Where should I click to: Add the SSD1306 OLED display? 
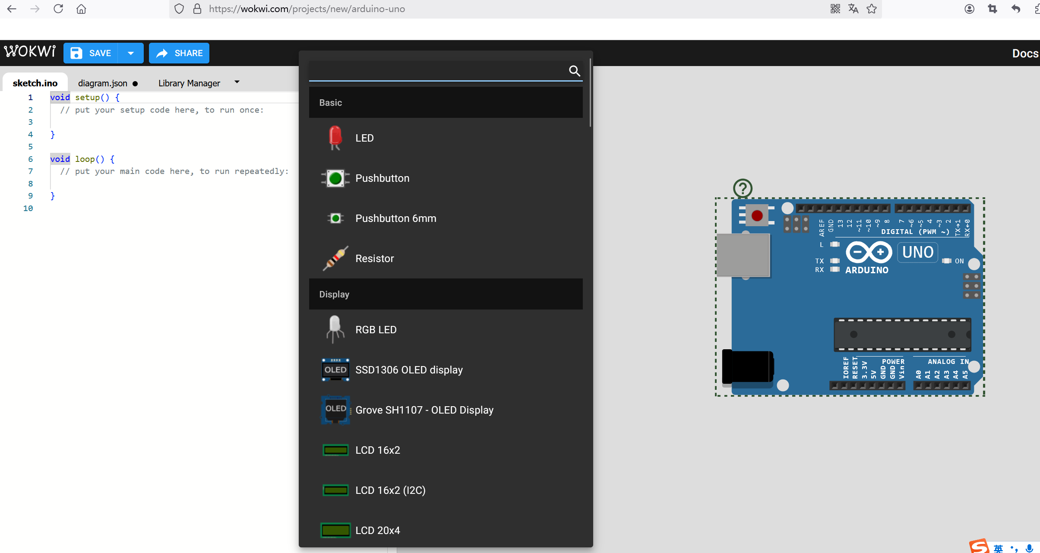[408, 370]
